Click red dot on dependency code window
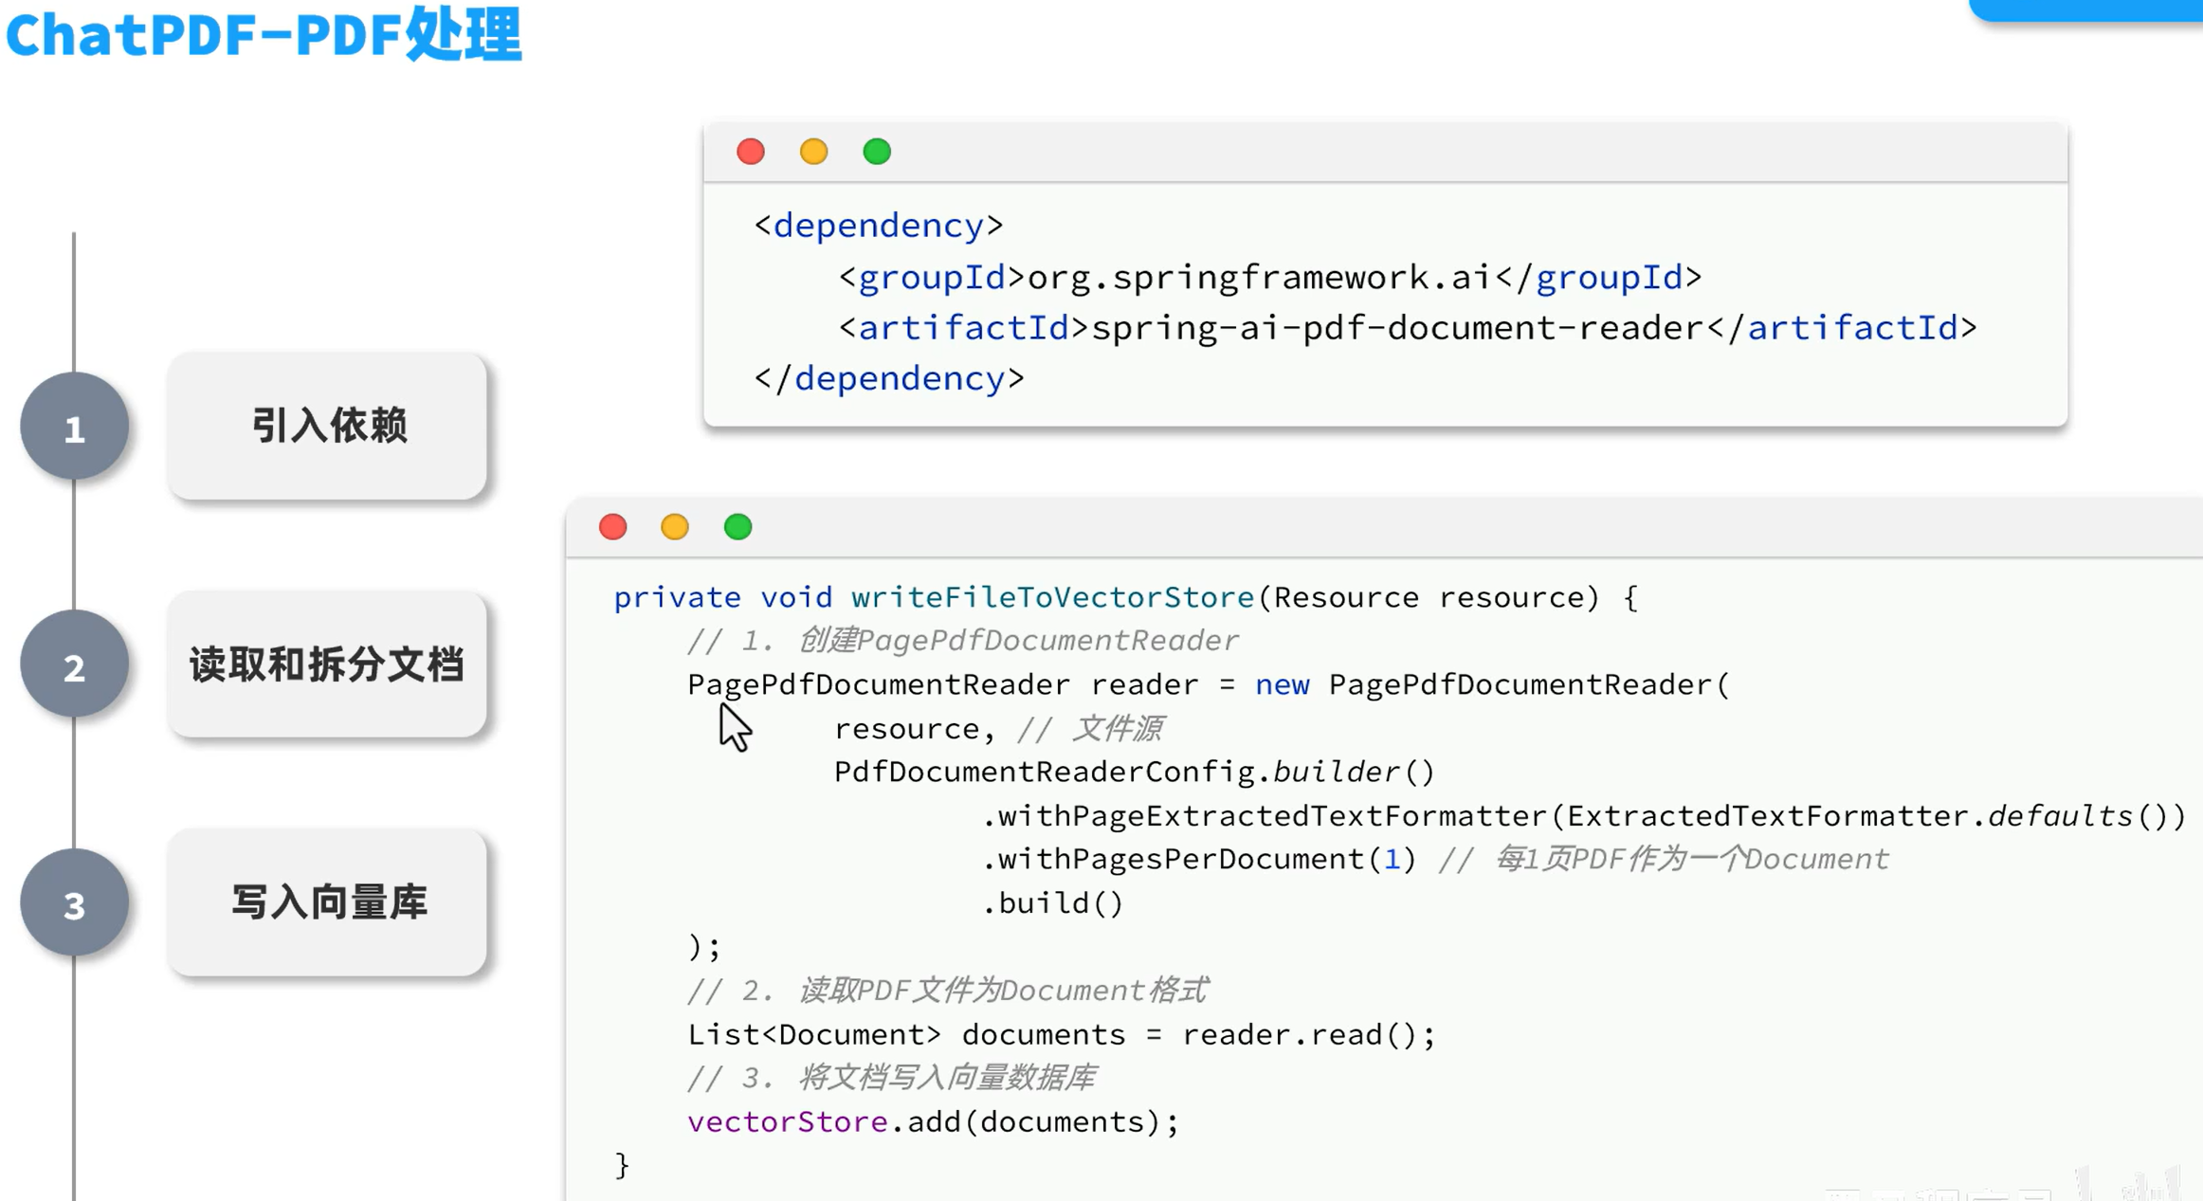 coord(750,152)
